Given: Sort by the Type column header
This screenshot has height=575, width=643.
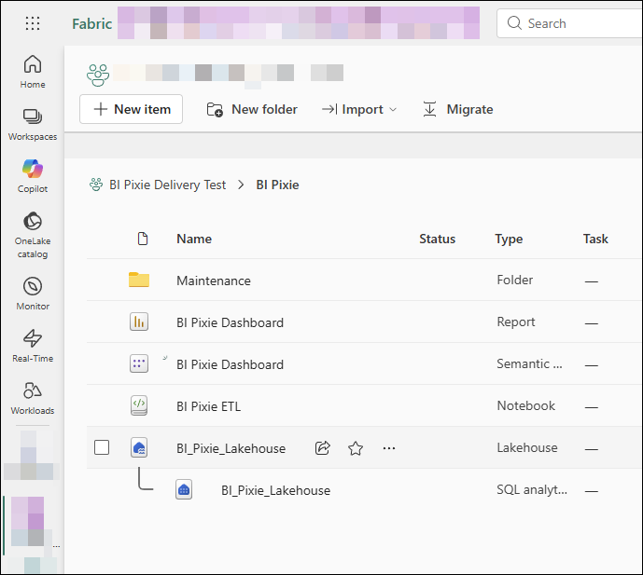Looking at the screenshot, I should coord(509,239).
